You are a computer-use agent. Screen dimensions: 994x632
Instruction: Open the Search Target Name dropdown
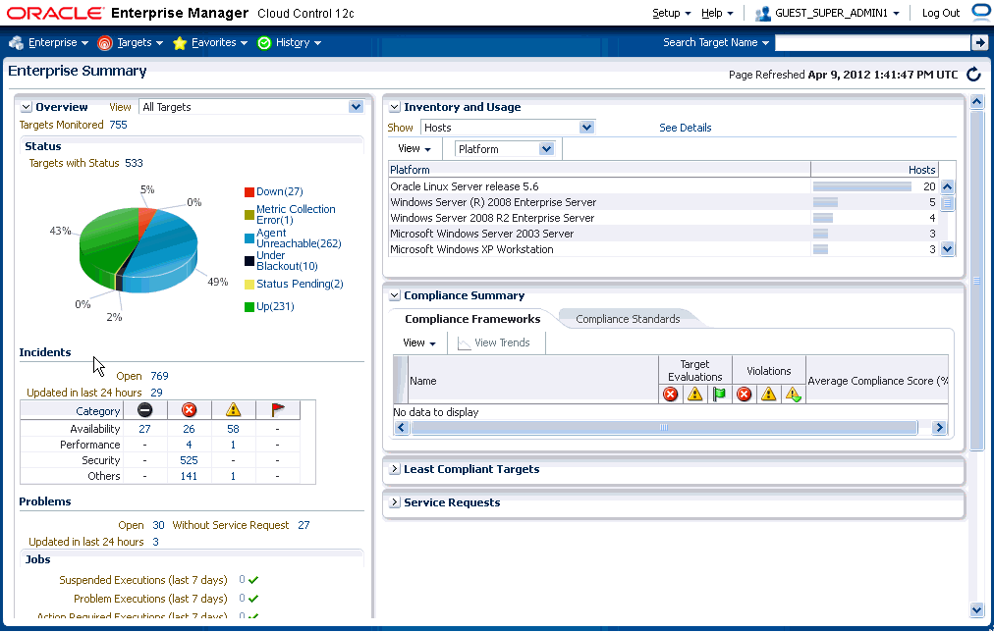tap(716, 42)
